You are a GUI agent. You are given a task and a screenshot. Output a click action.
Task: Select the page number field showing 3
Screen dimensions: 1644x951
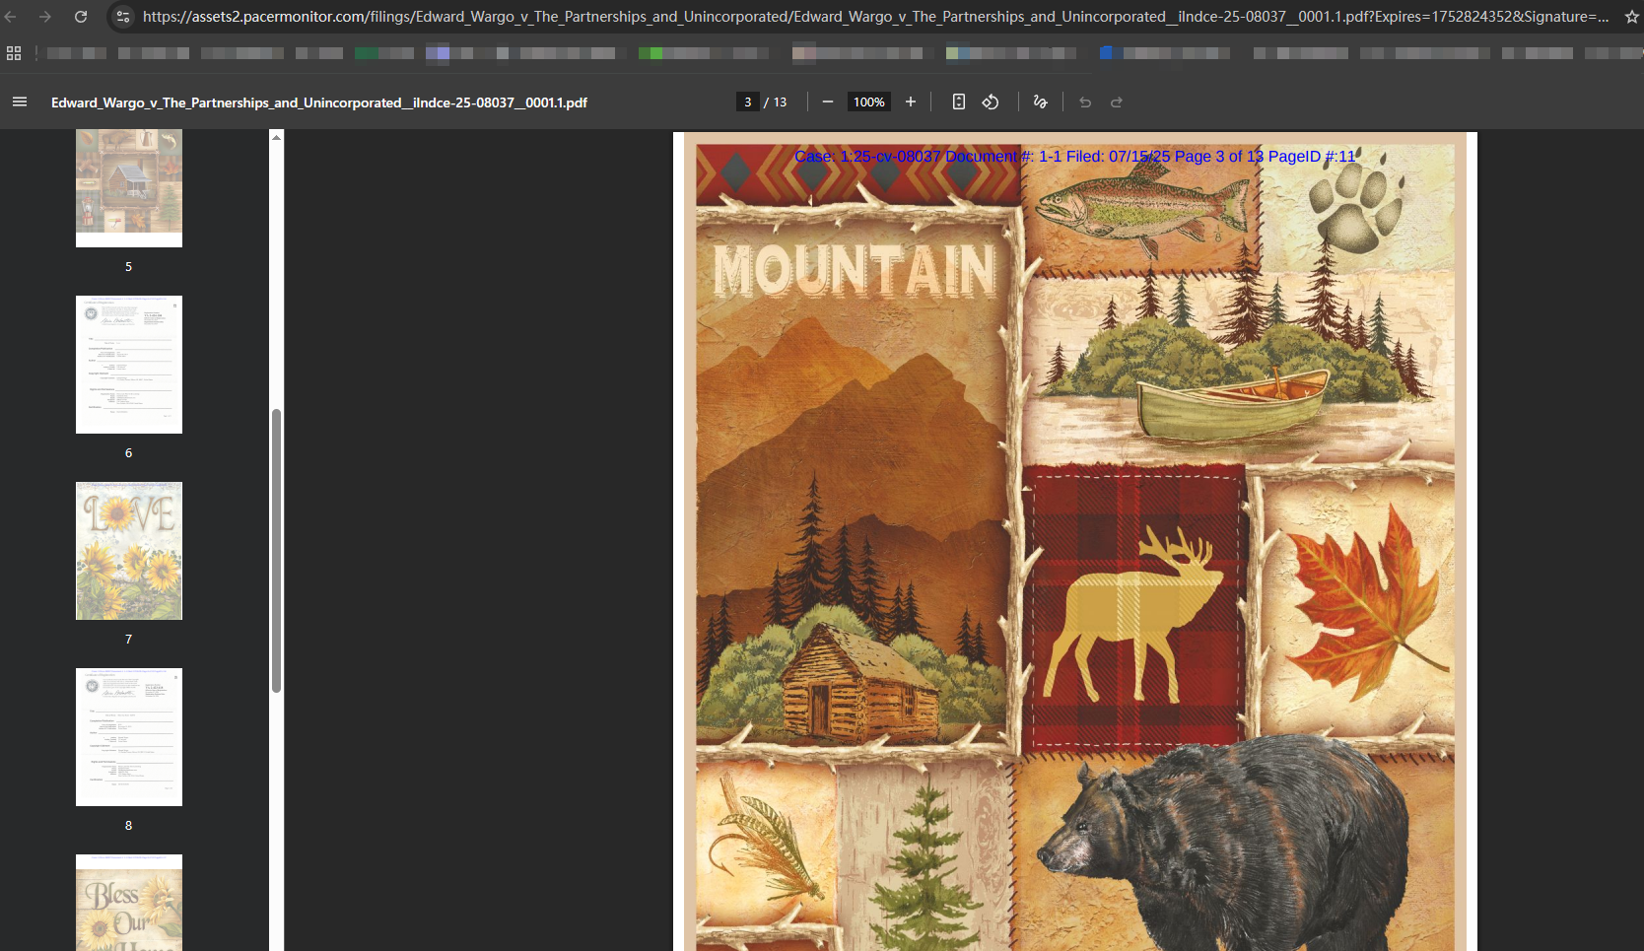point(748,102)
